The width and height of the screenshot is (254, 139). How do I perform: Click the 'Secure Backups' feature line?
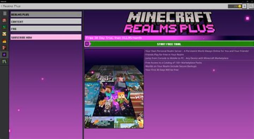[171, 66]
